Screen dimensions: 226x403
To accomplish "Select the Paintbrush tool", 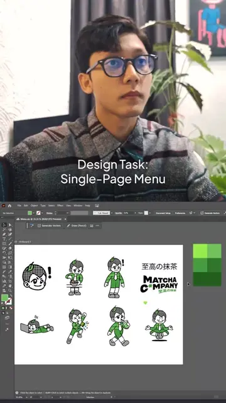I will [x=10, y=244].
